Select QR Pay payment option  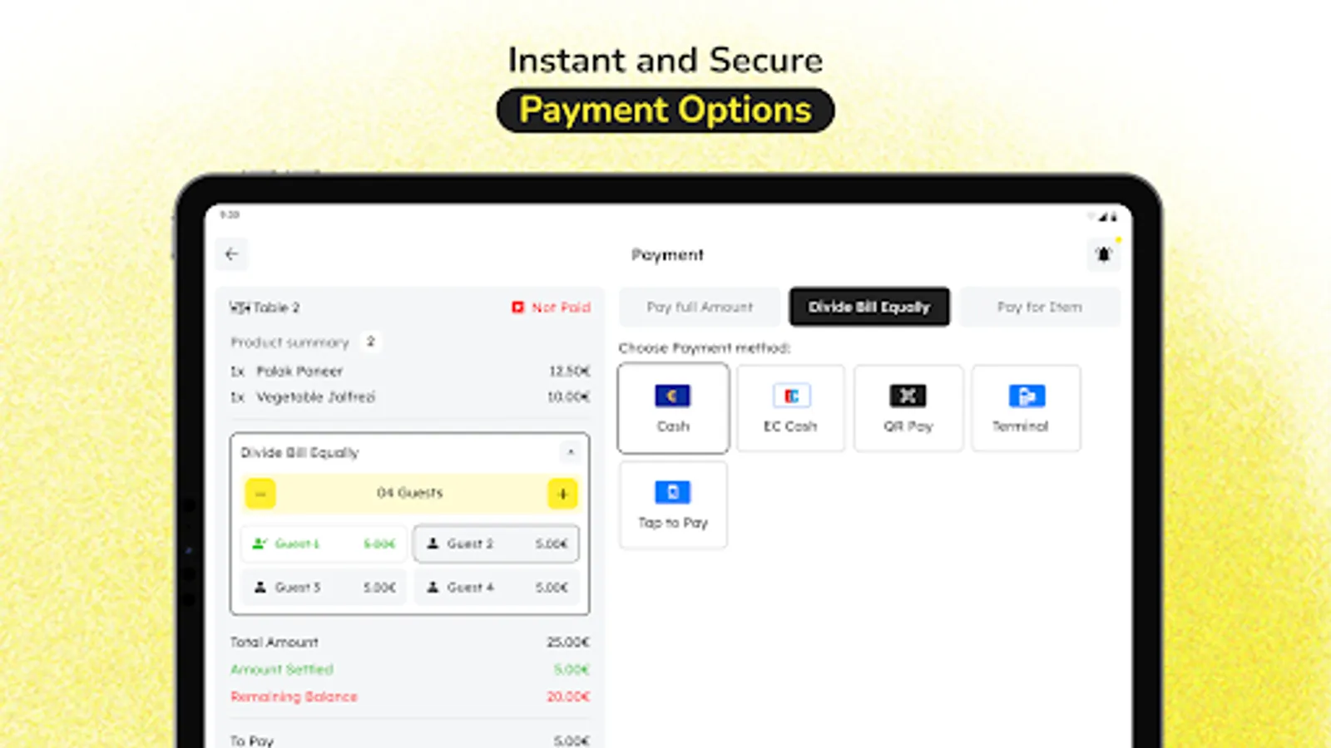click(x=908, y=408)
